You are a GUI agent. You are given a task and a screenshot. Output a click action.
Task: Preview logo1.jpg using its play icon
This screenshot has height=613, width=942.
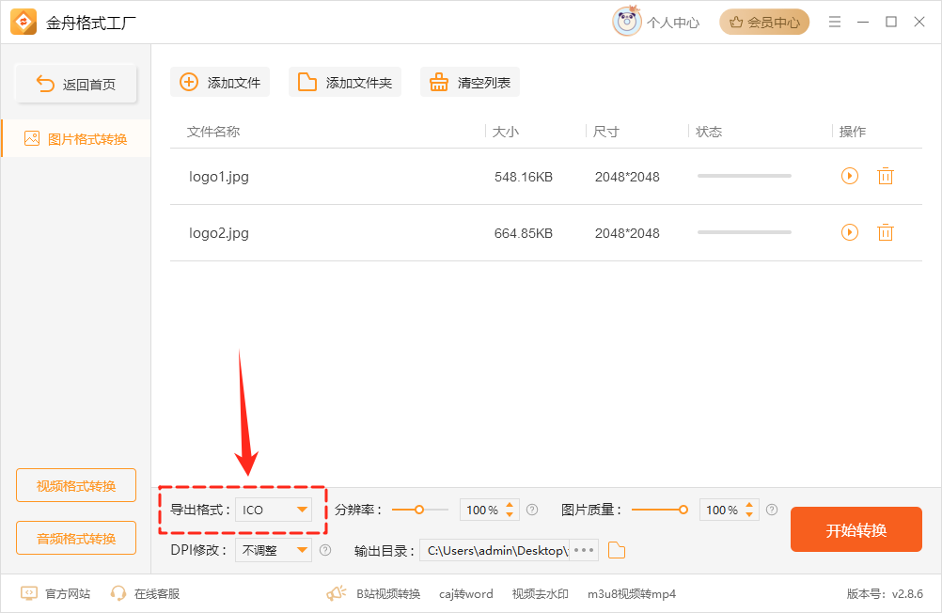[x=849, y=176]
